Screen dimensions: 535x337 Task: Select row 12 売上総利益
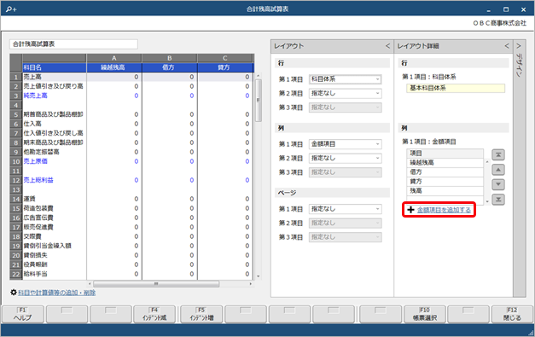coord(55,180)
